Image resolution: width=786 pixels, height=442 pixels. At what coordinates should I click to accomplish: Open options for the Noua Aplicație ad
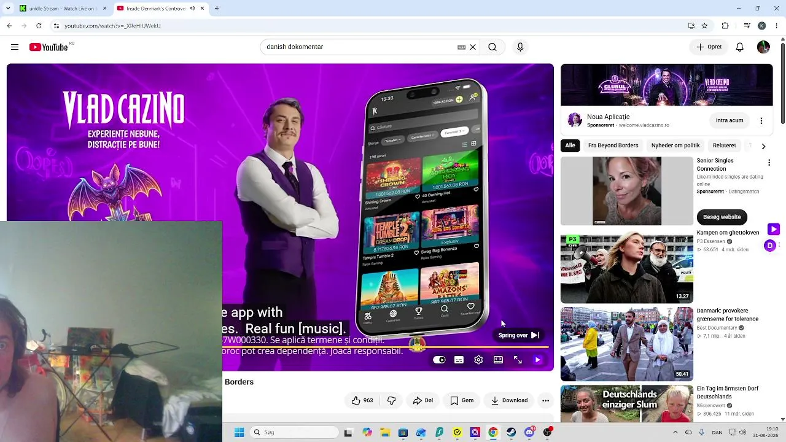[x=761, y=121]
